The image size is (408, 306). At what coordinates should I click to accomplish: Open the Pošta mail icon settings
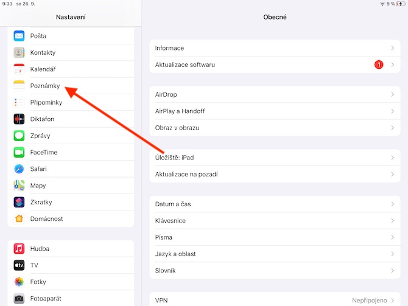pos(19,36)
